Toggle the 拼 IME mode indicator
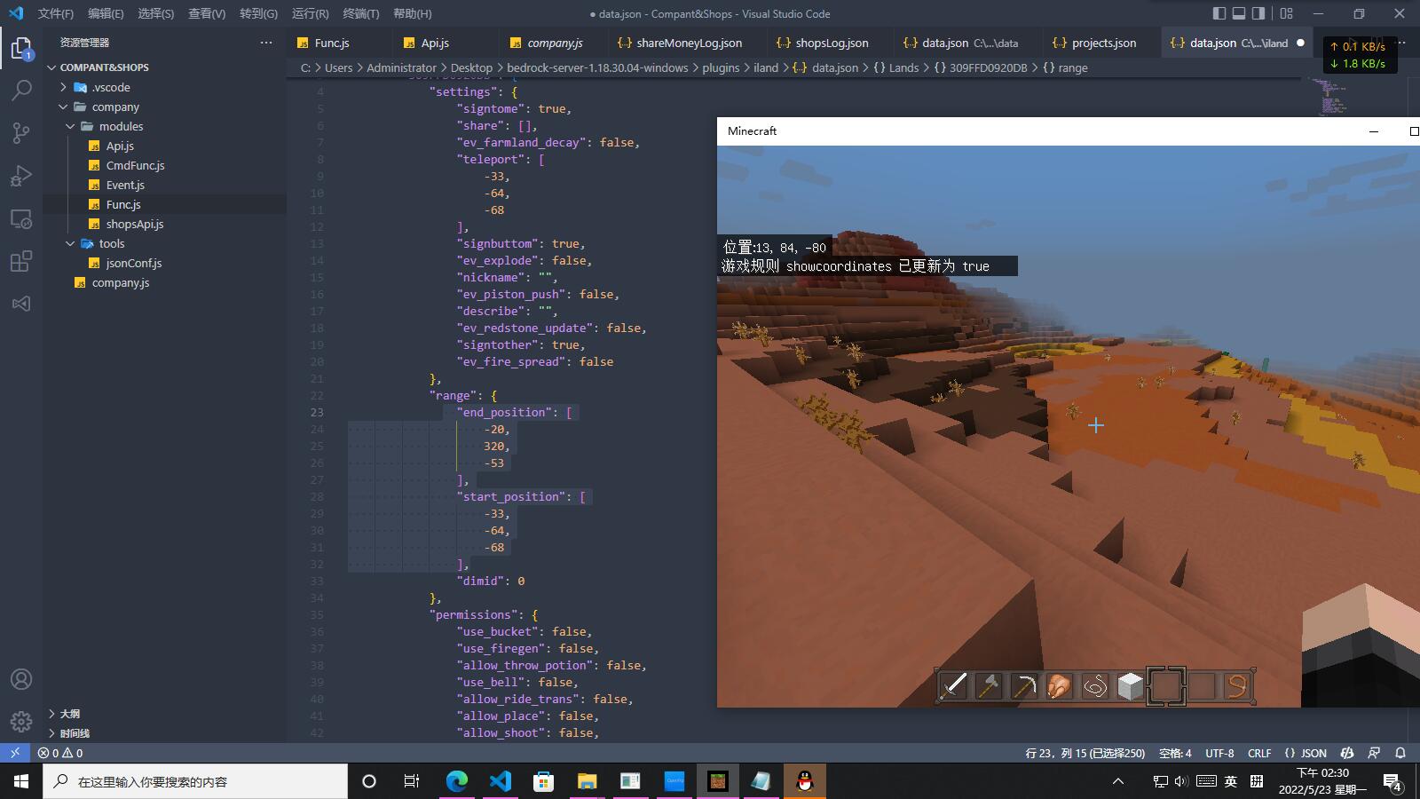1420x799 pixels. (x=1257, y=781)
